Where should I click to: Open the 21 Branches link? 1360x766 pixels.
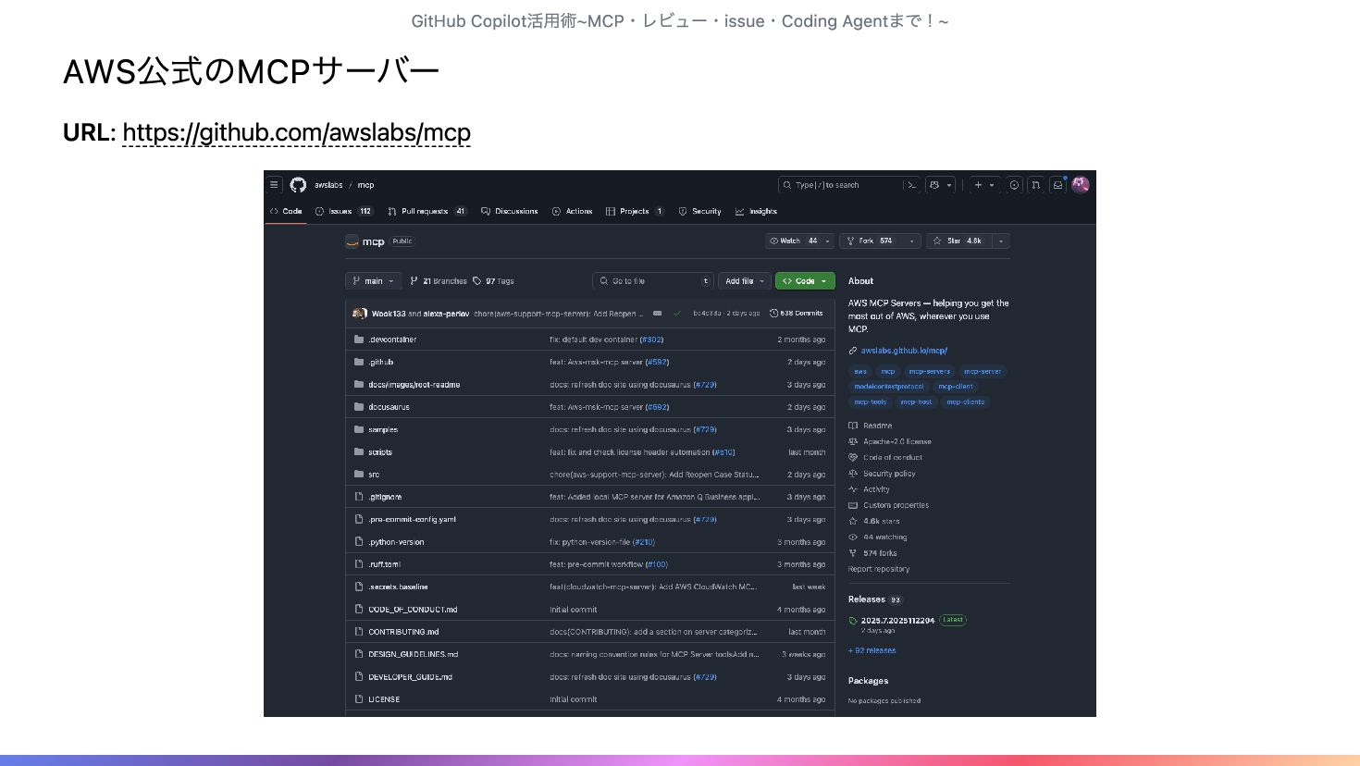[x=439, y=281]
